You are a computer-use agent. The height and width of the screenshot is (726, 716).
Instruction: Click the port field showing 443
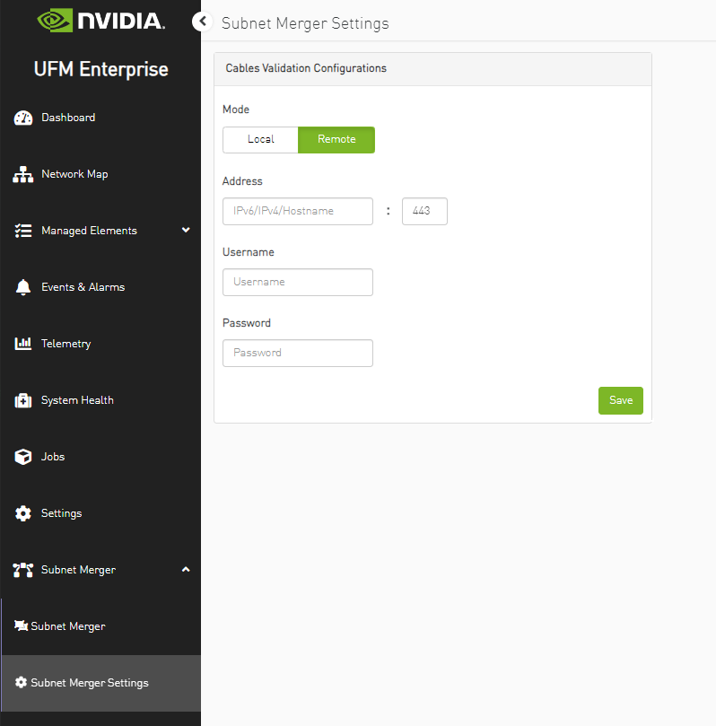point(424,212)
